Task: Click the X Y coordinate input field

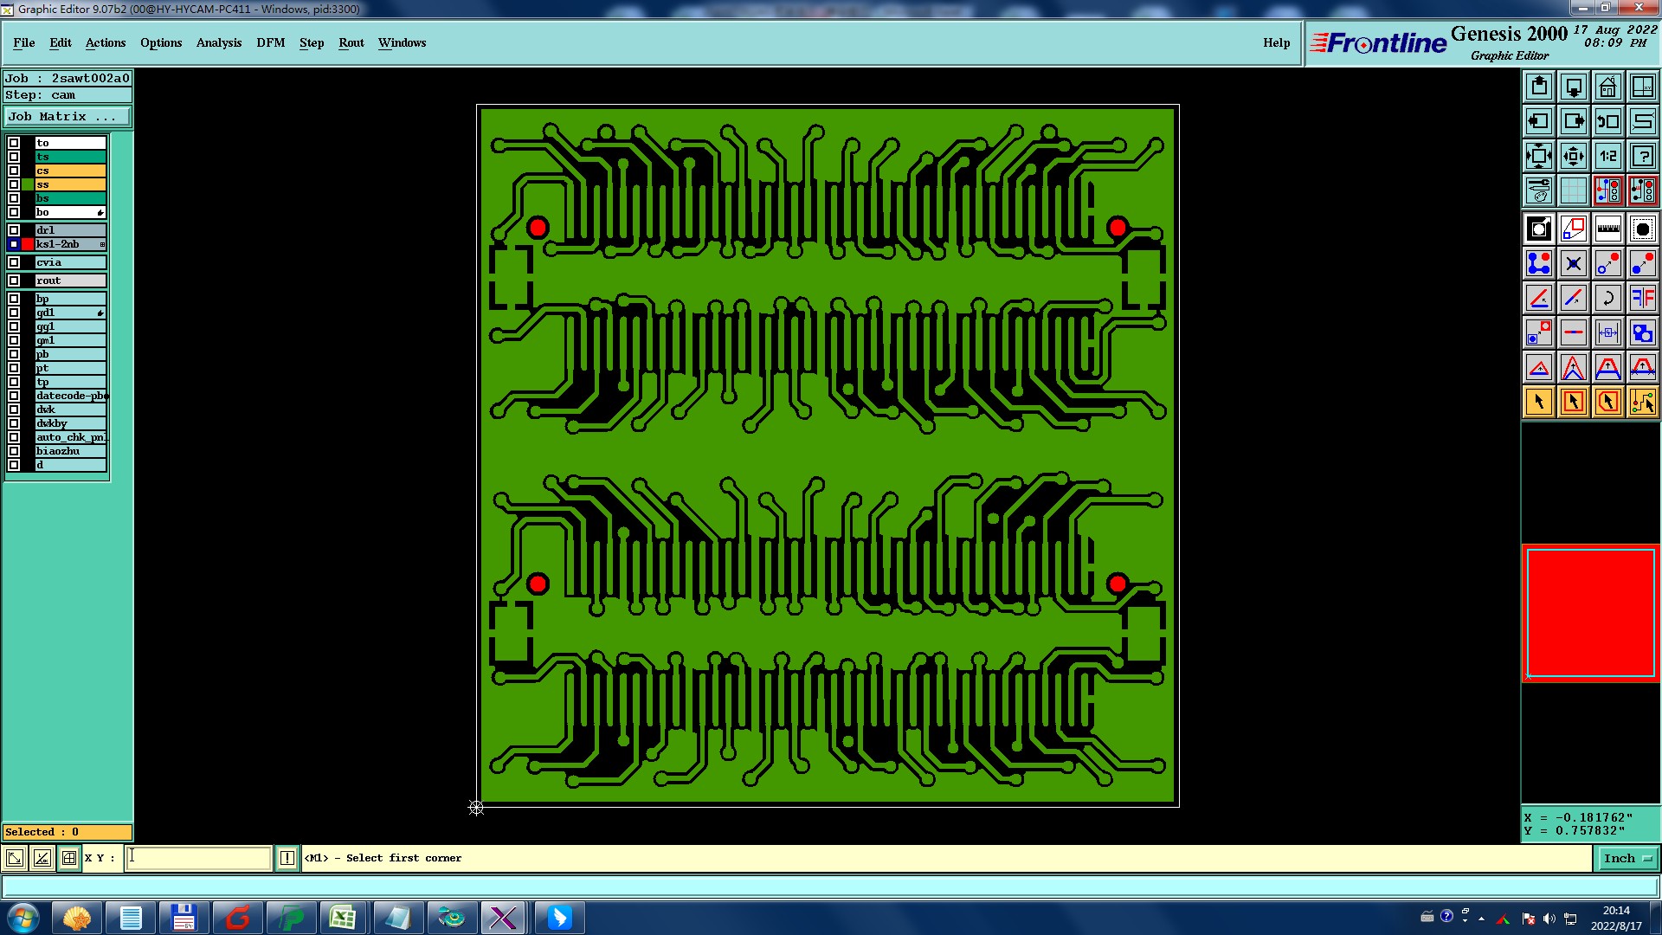Action: pos(199,858)
